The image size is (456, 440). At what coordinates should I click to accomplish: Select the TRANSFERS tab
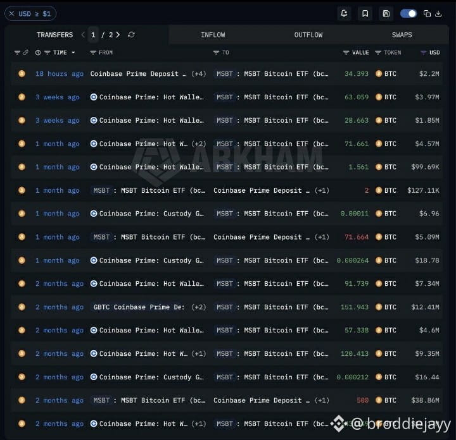(x=54, y=35)
